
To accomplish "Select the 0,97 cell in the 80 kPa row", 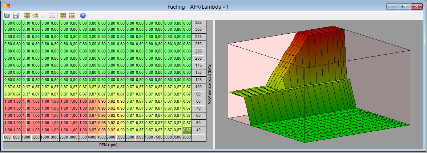I will [x=93, y=101].
